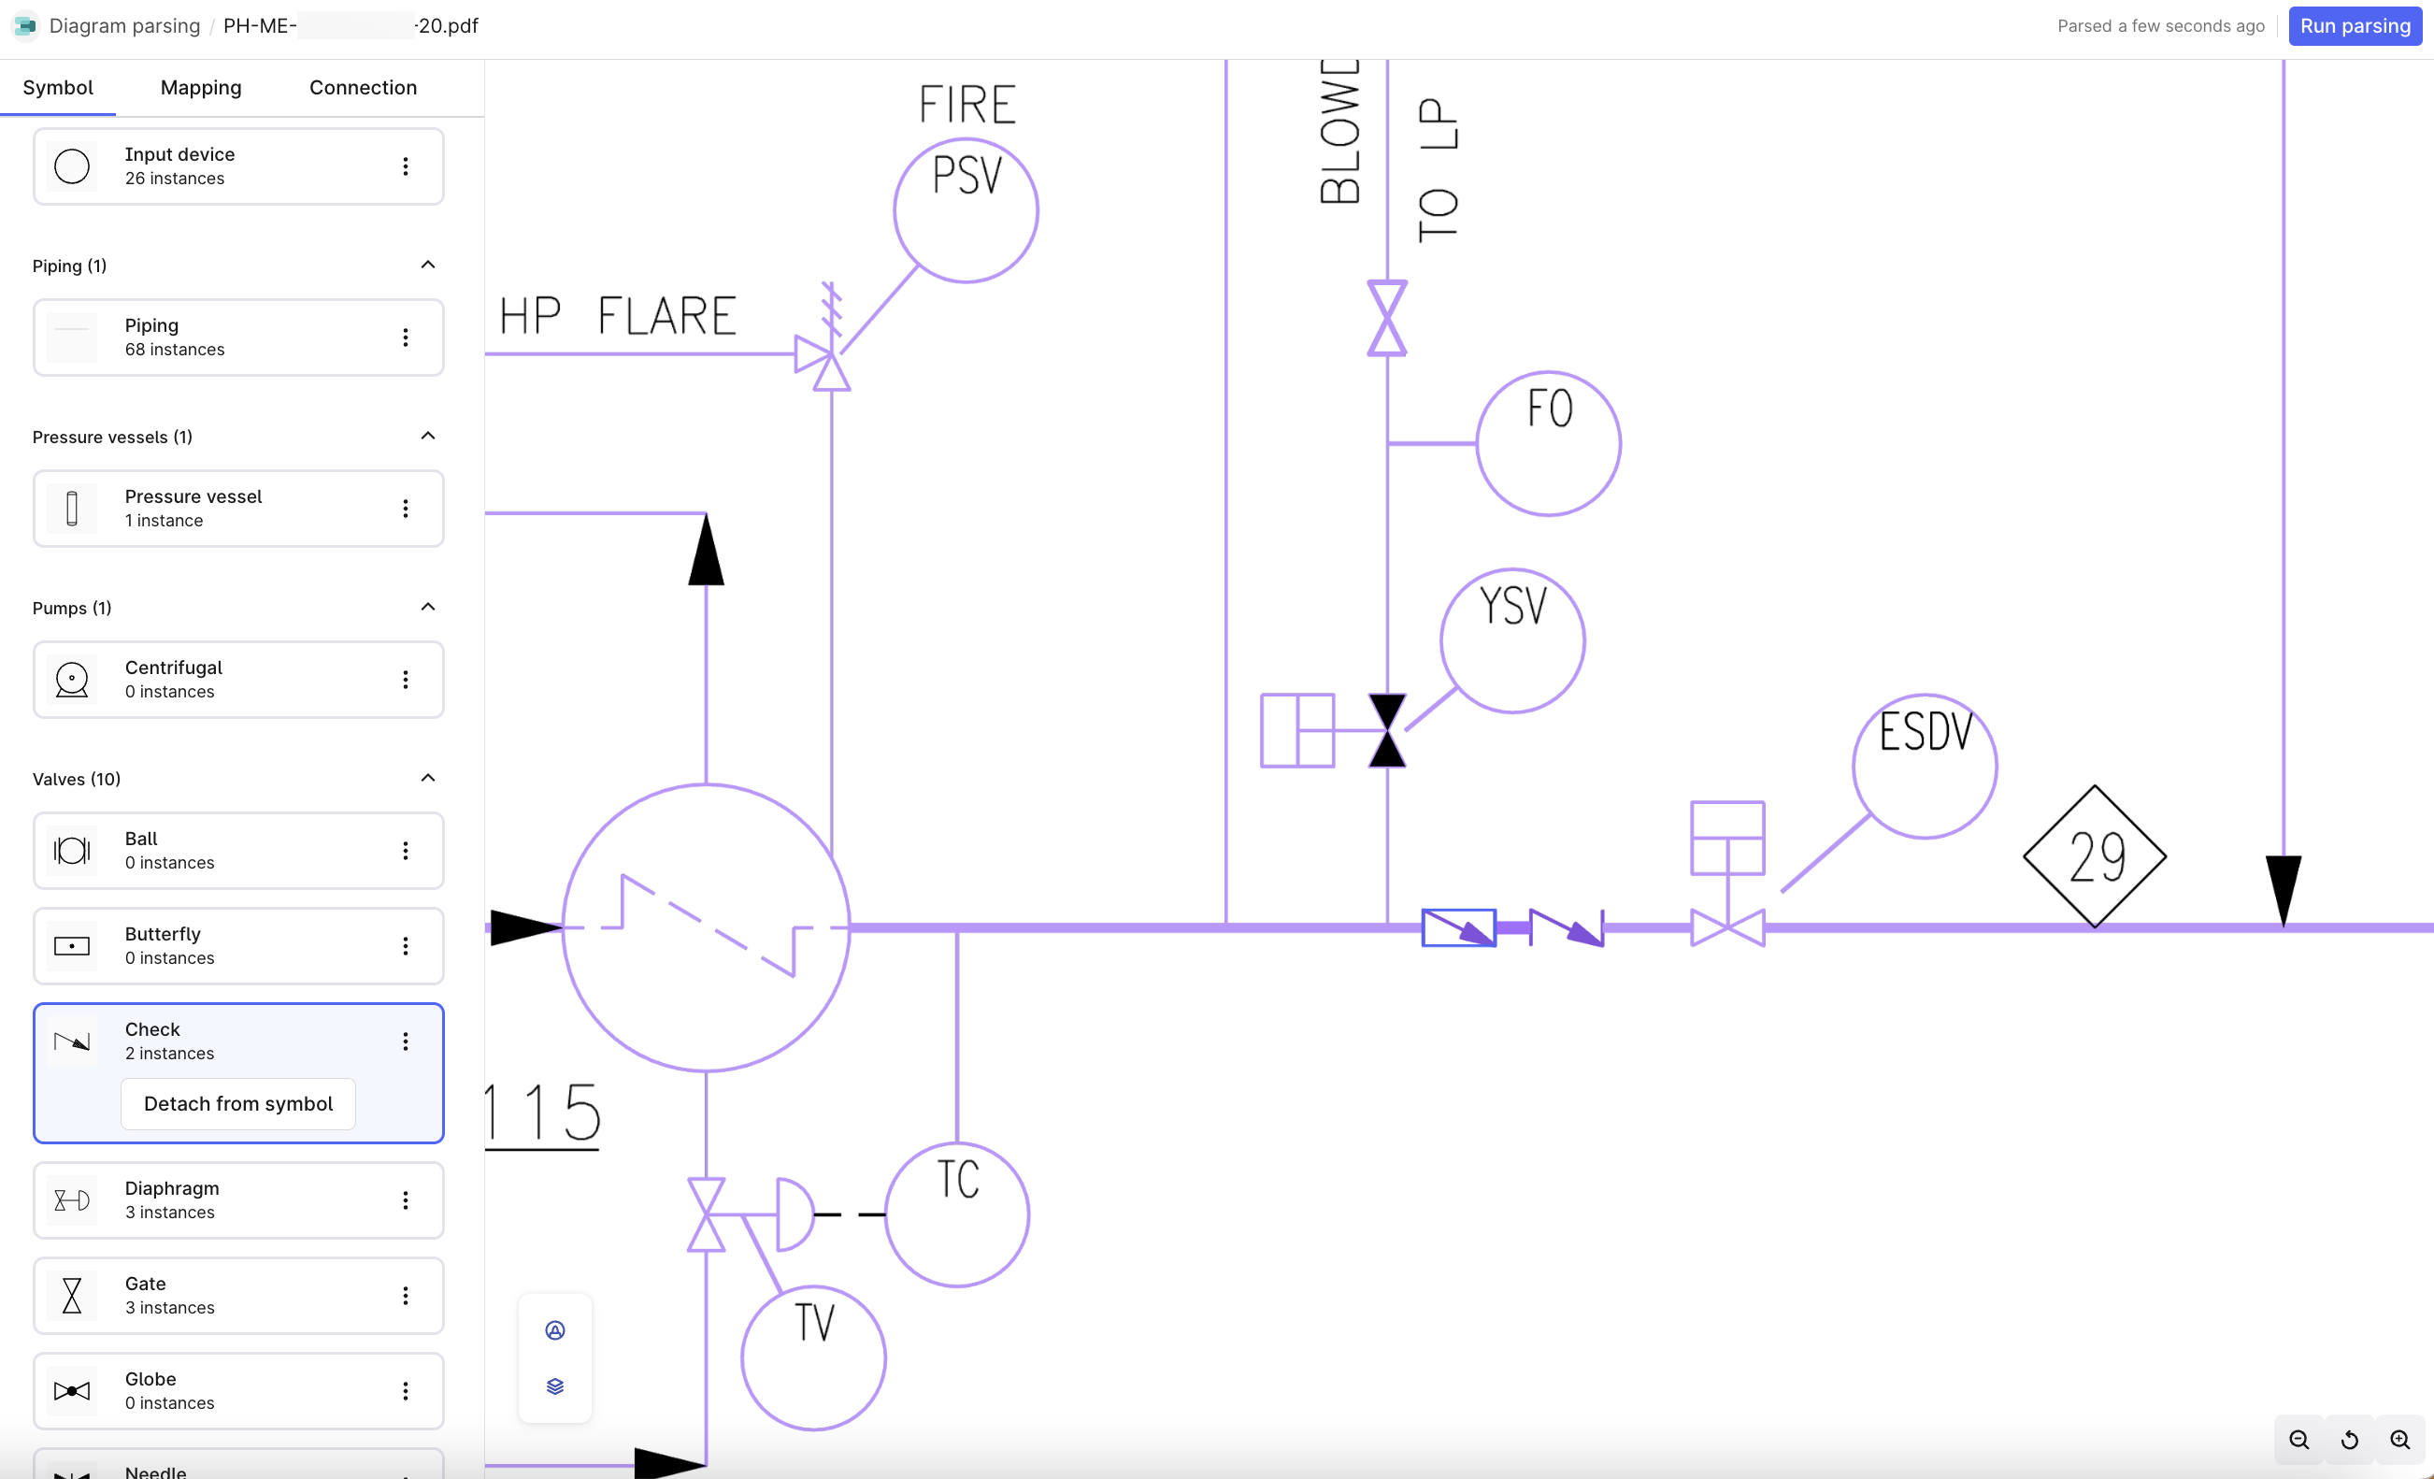Collapse the Piping section expander
The height and width of the screenshot is (1479, 2434).
(x=428, y=265)
